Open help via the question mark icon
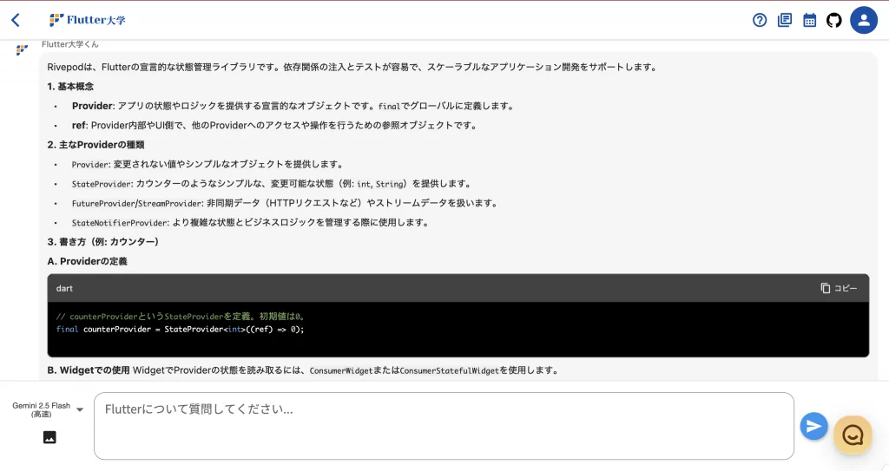The width and height of the screenshot is (889, 471). coord(760,20)
